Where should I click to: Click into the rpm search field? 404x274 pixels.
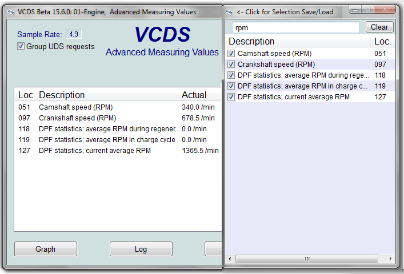tap(296, 27)
